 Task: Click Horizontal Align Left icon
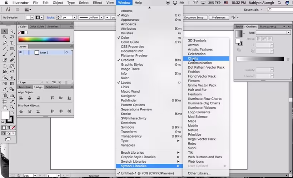[x=21, y=98]
